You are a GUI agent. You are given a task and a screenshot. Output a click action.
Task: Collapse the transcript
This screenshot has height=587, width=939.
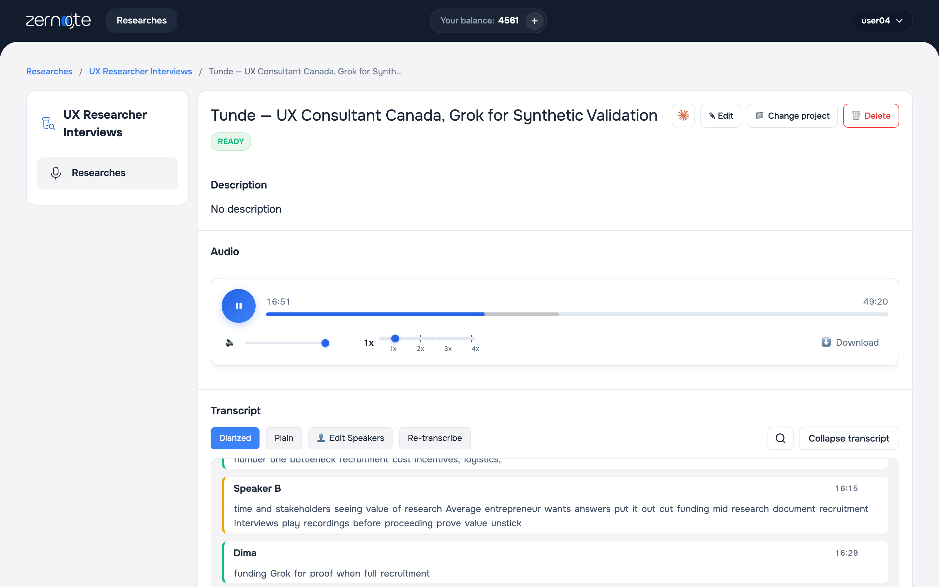(x=849, y=438)
